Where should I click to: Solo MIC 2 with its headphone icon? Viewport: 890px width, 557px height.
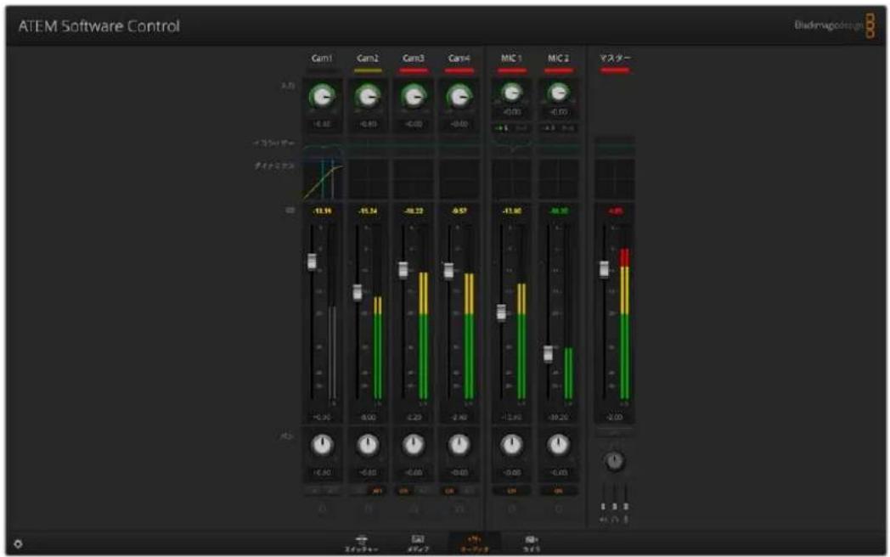(559, 509)
